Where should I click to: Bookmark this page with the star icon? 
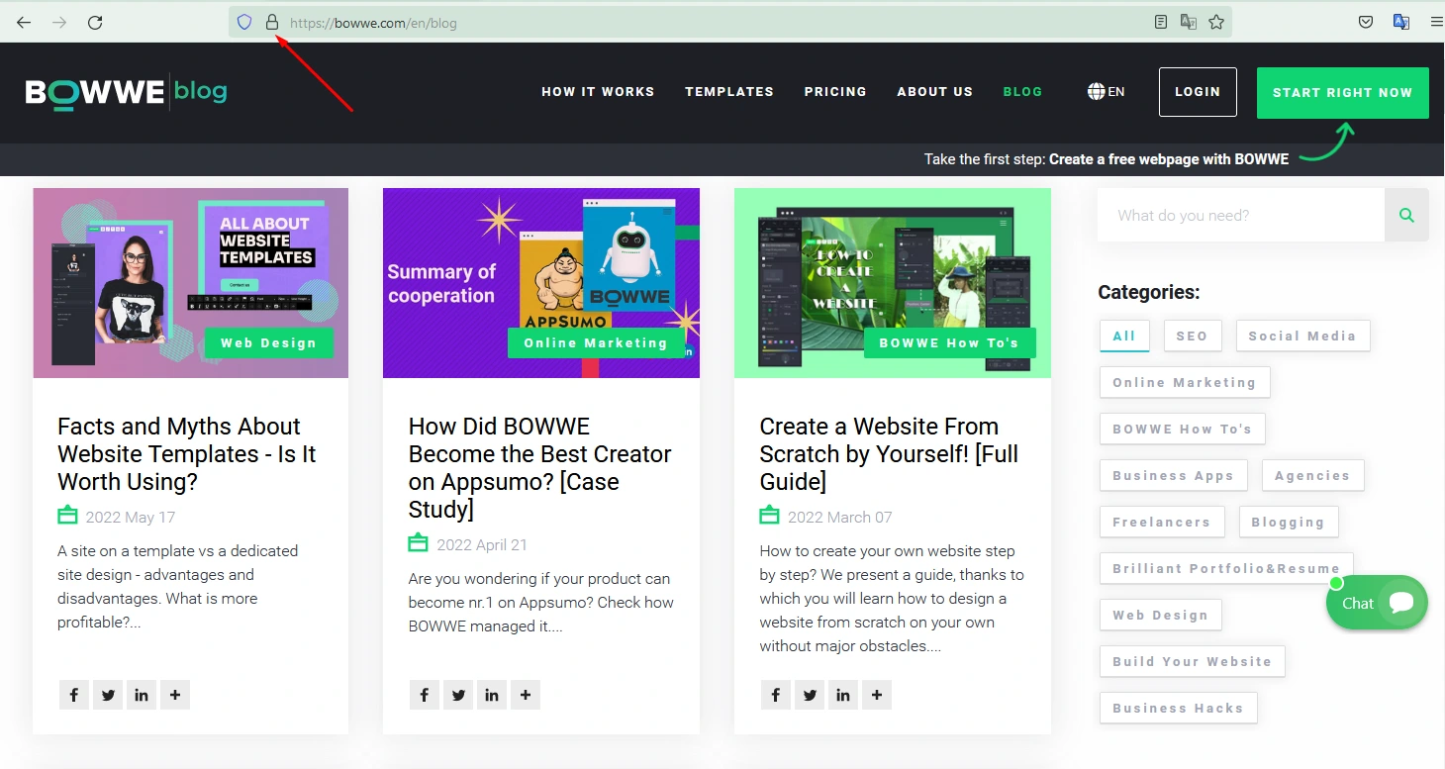tap(1216, 22)
